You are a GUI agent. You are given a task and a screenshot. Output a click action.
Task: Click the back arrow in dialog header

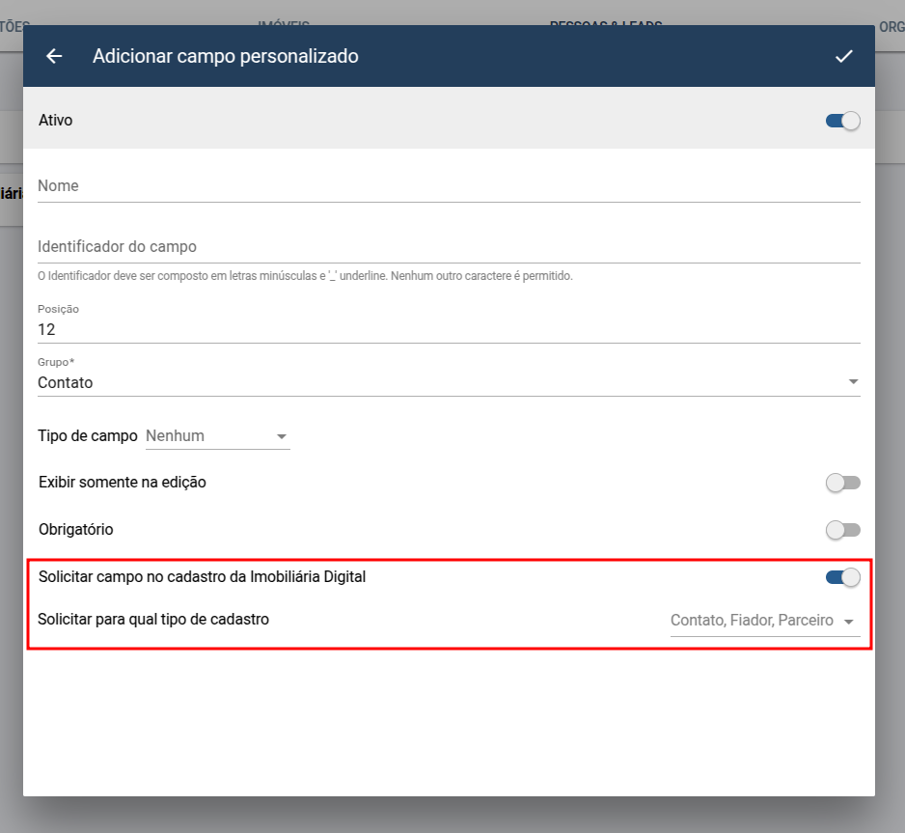(x=54, y=56)
